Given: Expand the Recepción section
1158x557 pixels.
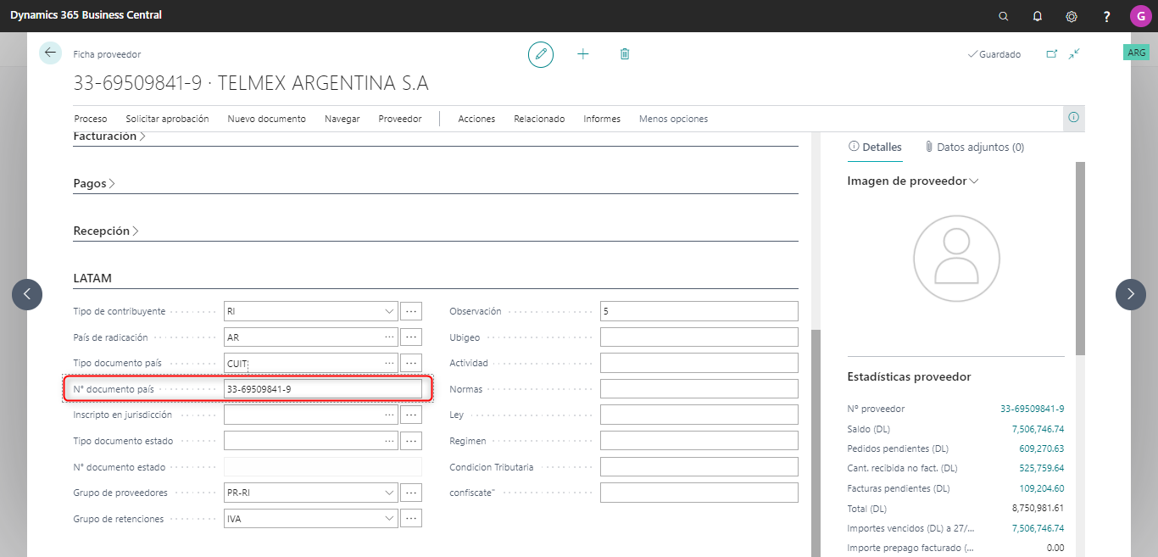Looking at the screenshot, I should coord(107,231).
